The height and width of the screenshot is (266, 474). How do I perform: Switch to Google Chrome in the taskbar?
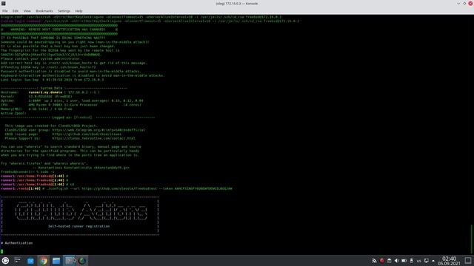(44, 261)
